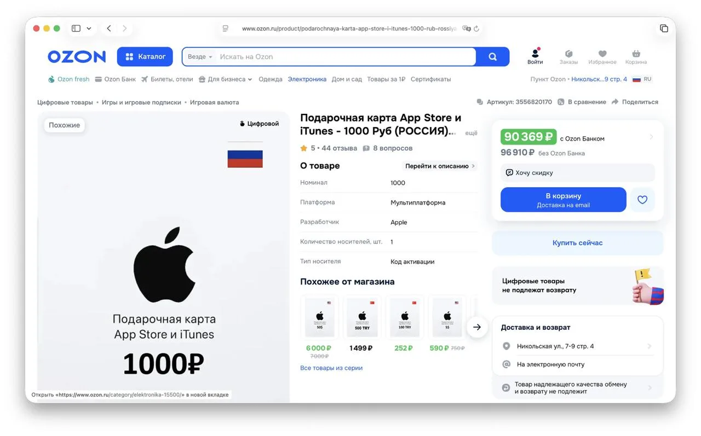Reload the page in address bar
701x436 pixels.
click(x=476, y=28)
